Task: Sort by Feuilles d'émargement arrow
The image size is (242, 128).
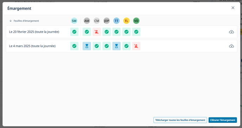Action: point(11,21)
